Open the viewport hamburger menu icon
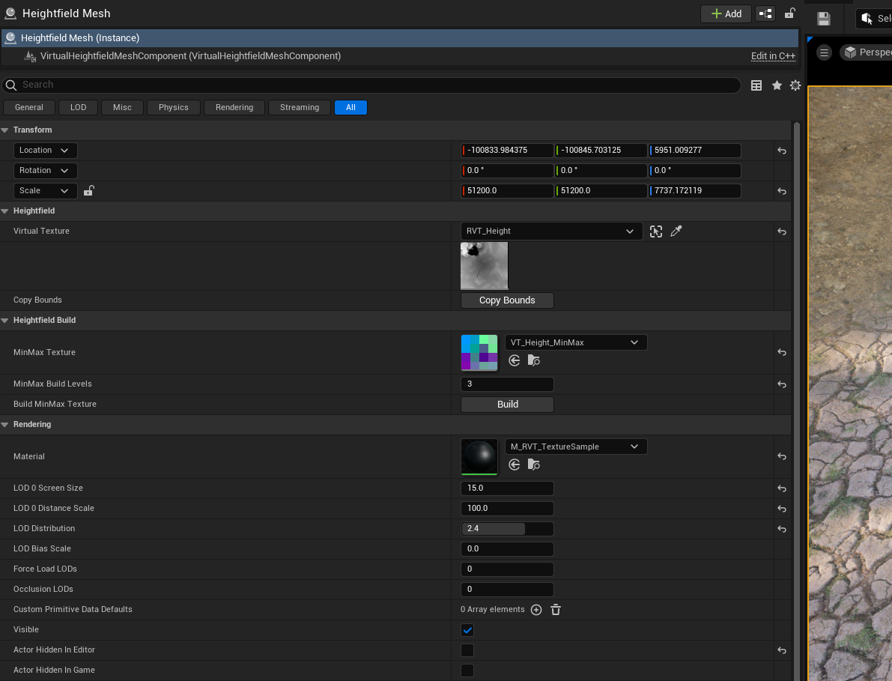Screen dimensions: 892x681 (824, 52)
